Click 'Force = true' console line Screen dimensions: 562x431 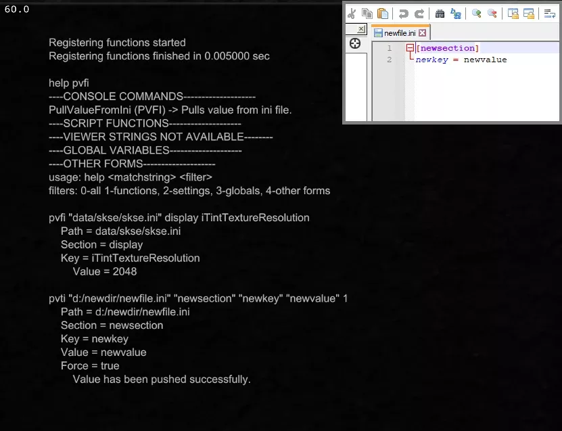point(90,365)
